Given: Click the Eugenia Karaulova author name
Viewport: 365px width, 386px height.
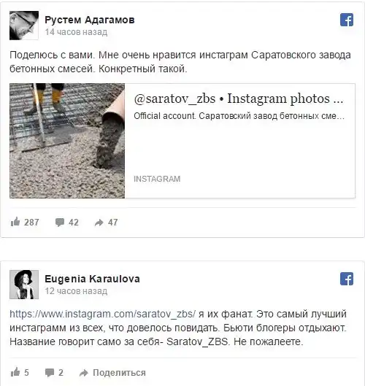Looking at the screenshot, I should point(92,279).
